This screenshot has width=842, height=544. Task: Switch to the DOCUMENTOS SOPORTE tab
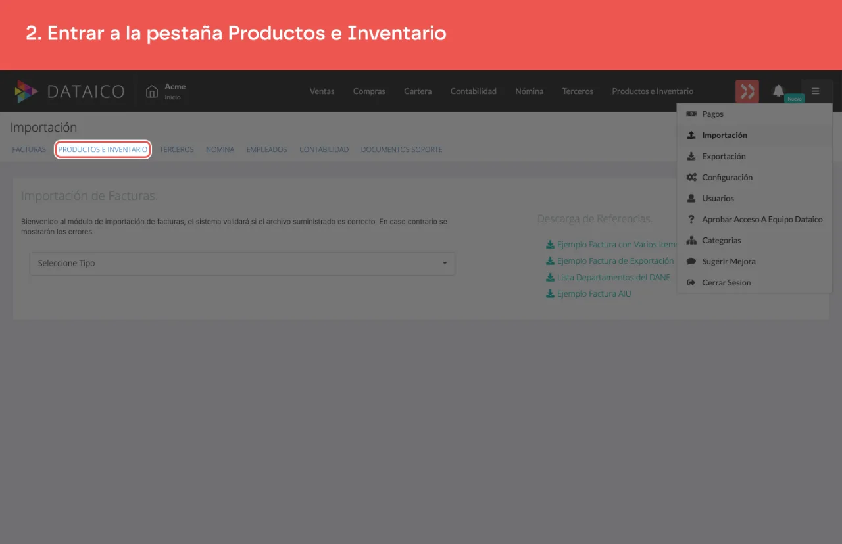pos(401,149)
